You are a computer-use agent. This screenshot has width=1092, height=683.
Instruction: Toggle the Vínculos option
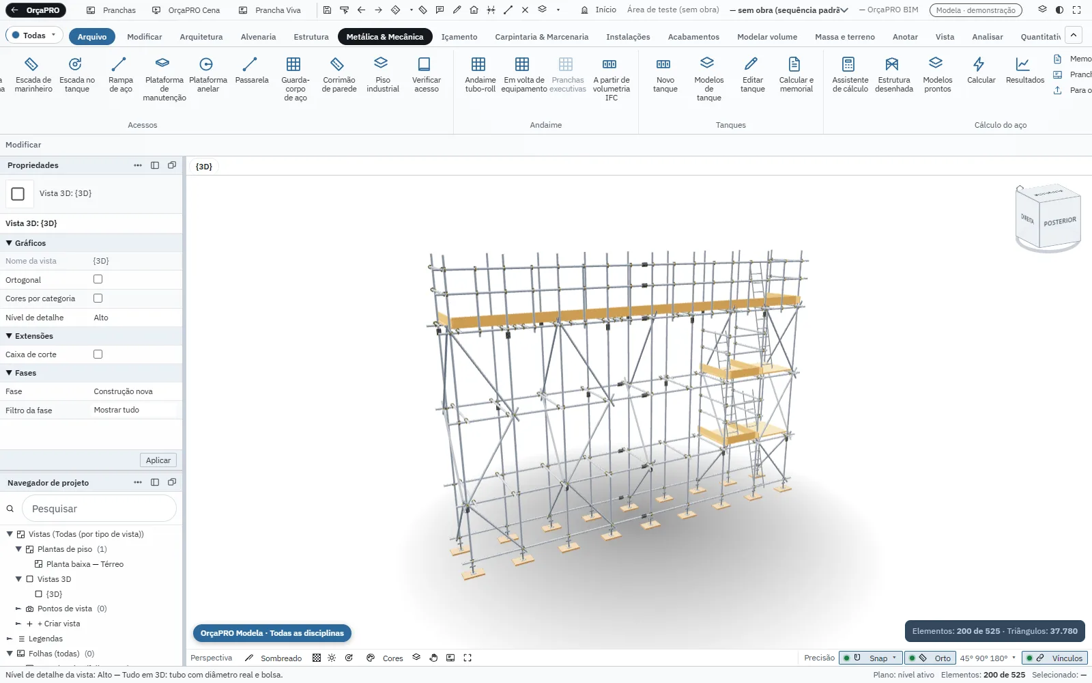click(x=1054, y=658)
